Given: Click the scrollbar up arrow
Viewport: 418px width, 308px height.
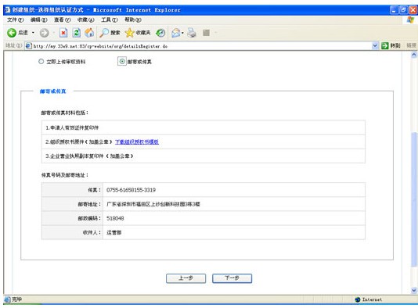Looking at the screenshot, I should [414, 55].
